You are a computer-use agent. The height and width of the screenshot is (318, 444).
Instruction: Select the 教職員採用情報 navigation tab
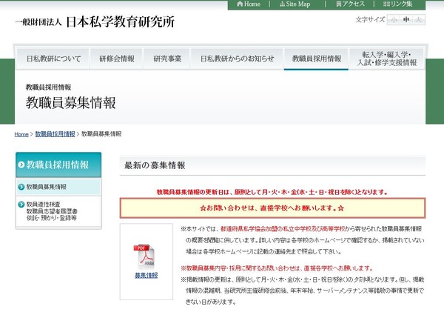[317, 59]
